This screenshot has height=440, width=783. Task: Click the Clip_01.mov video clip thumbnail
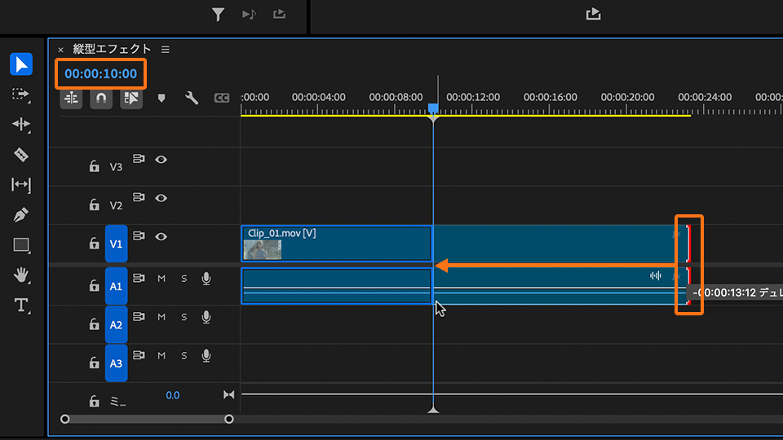pyautogui.click(x=262, y=249)
